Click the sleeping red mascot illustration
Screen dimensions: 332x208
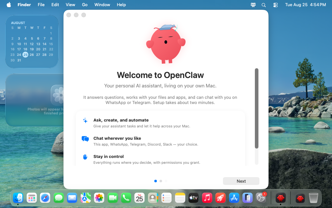tap(166, 44)
